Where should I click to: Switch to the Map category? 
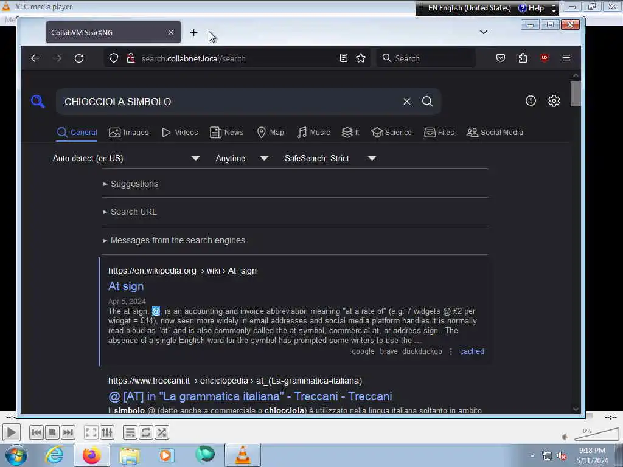[x=270, y=132]
